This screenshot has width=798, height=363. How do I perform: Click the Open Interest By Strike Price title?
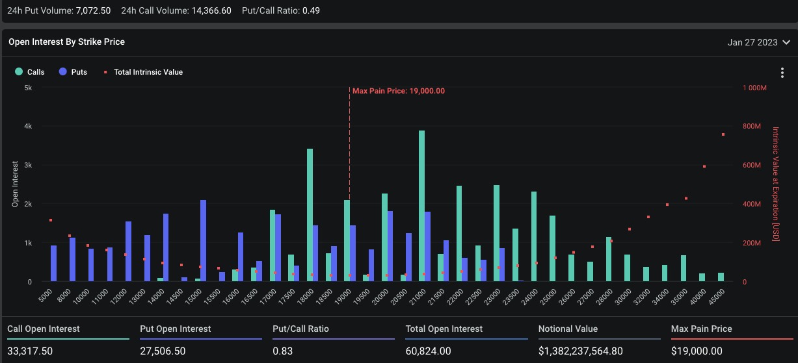(x=66, y=42)
